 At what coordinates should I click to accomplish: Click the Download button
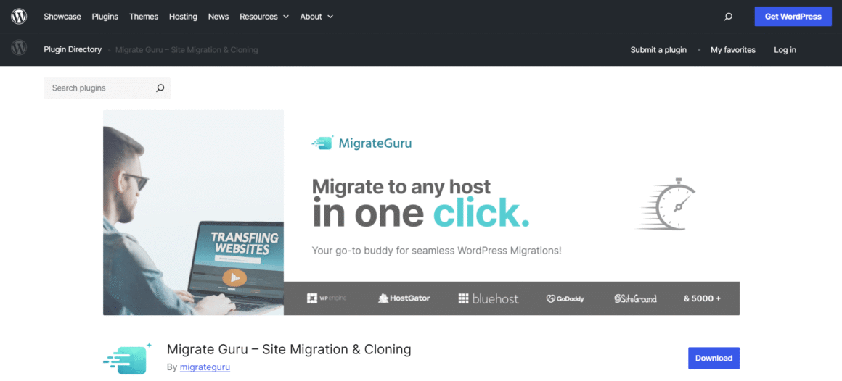tap(714, 358)
